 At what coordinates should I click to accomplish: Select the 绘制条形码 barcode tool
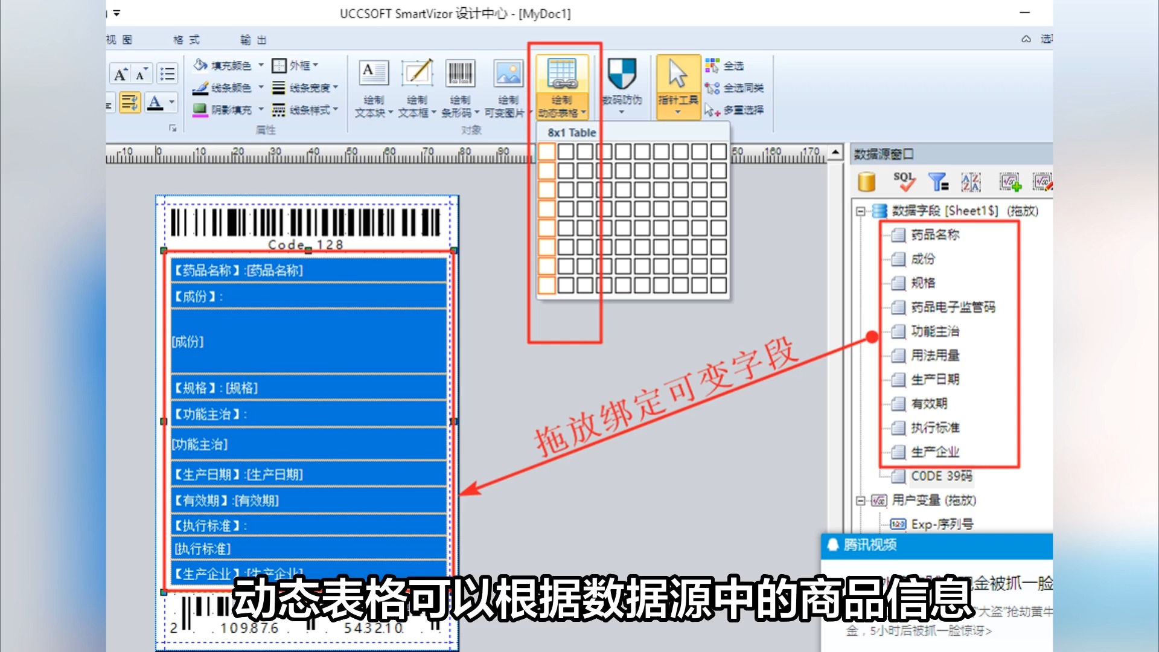point(460,89)
